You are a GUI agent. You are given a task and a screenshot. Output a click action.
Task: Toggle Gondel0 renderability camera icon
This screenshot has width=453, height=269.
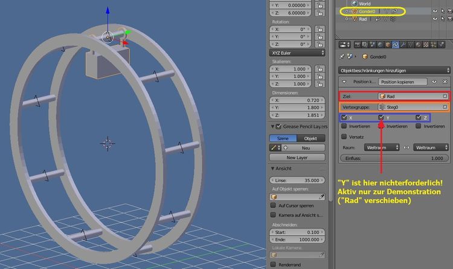(450, 11)
